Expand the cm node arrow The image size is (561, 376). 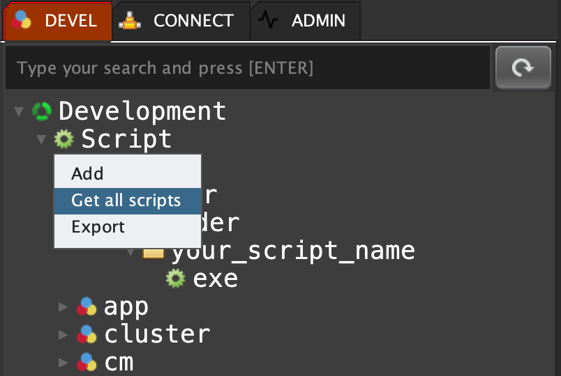63,362
